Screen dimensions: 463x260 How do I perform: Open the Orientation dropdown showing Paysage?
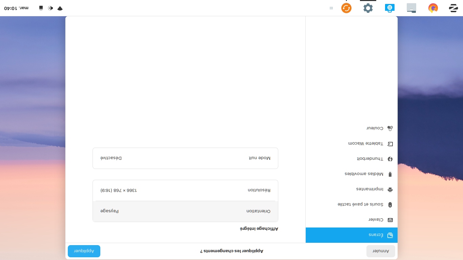[185, 211]
